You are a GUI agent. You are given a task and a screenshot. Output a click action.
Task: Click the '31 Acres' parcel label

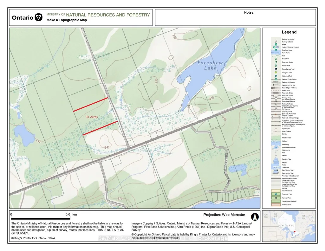92,117
